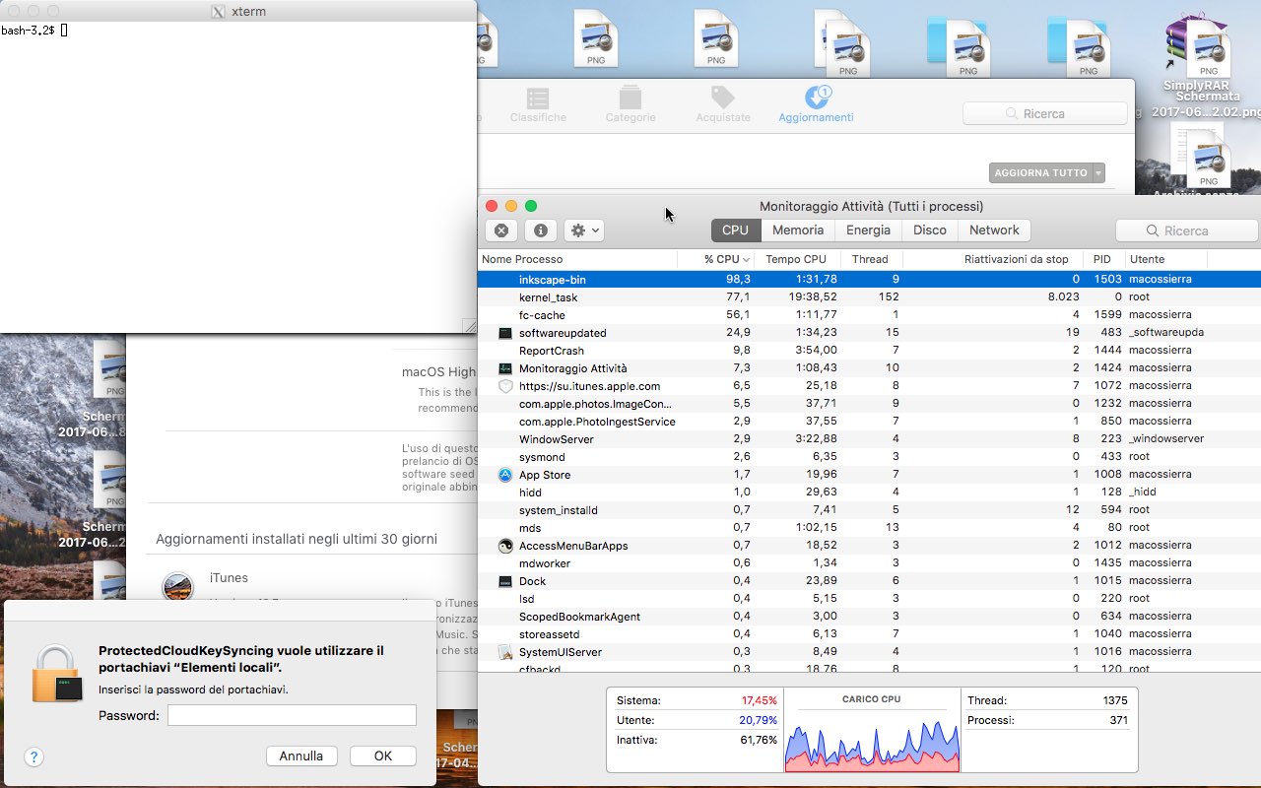
Task: Select the WindowServer process row
Action: pos(869,439)
